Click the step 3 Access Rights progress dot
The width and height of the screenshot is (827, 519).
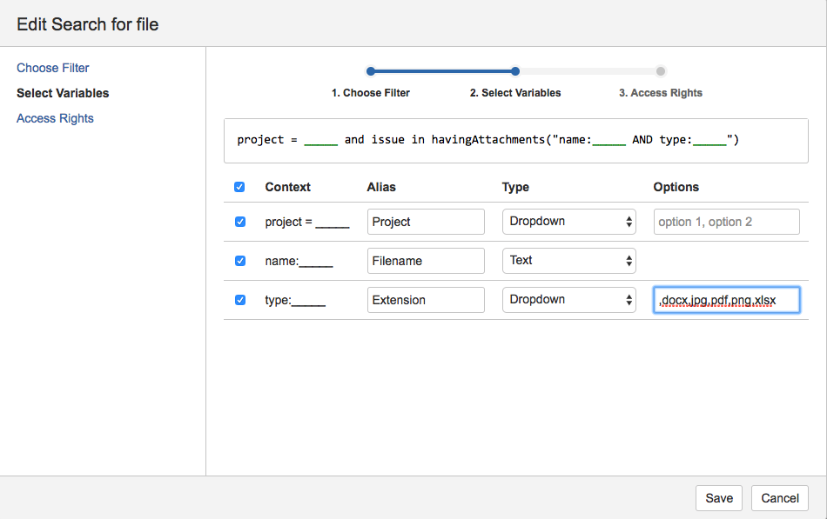tap(660, 71)
